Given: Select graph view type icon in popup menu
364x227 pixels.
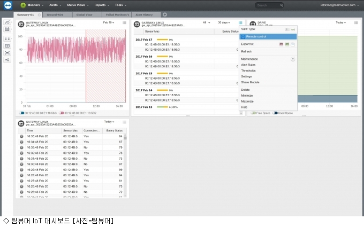Looking at the screenshot, I should click(293, 29).
